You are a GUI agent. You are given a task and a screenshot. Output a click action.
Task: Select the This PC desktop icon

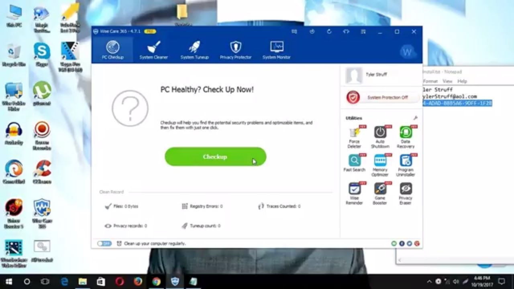point(14,16)
